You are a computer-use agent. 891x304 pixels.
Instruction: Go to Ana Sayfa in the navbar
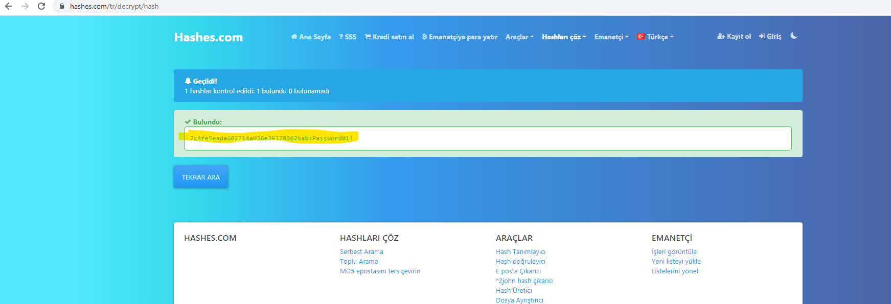[311, 37]
